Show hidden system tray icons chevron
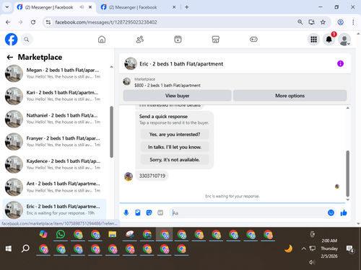361x270 pixels. point(304,248)
